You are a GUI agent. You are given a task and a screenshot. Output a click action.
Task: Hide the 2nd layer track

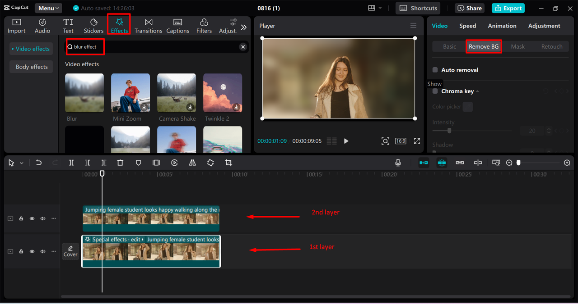[32, 218]
